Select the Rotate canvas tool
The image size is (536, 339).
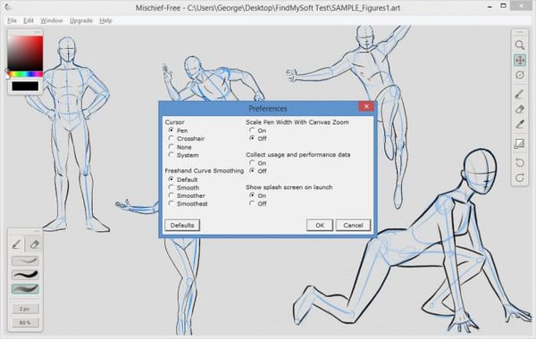point(520,75)
